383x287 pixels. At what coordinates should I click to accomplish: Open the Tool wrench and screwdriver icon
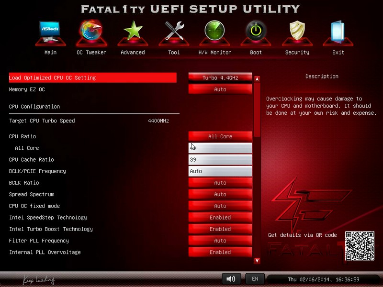(x=174, y=33)
